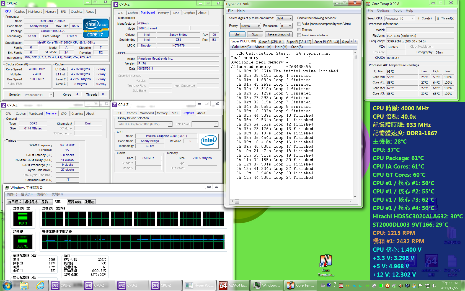
Task: Select Super PI [CPU #3] tab
Action: (326, 42)
